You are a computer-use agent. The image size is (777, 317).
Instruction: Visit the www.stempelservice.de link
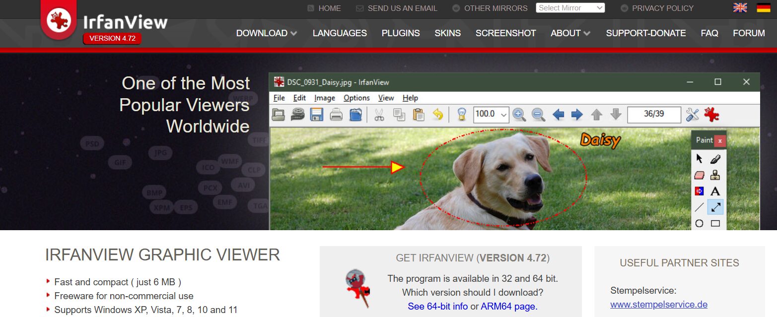click(658, 304)
